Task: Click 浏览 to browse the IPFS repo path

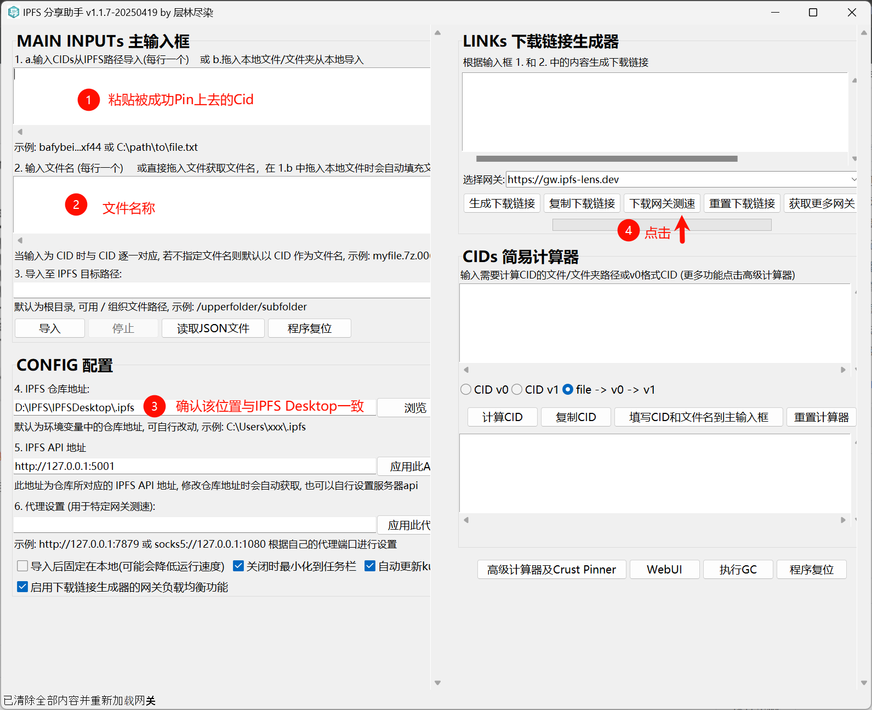Action: coord(414,407)
